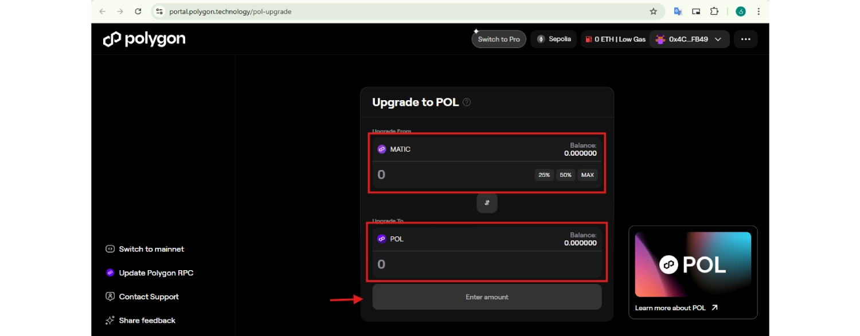
Task: Open Contact Support in sidebar
Action: 142,297
